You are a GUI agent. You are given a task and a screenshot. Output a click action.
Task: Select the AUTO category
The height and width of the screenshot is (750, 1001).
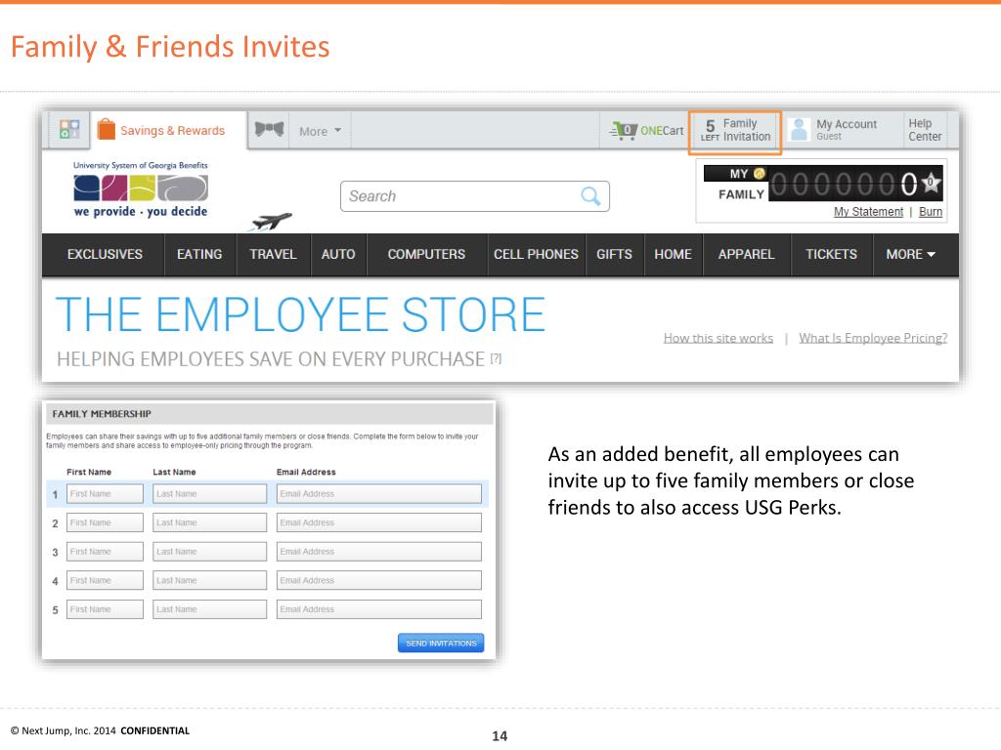point(337,255)
